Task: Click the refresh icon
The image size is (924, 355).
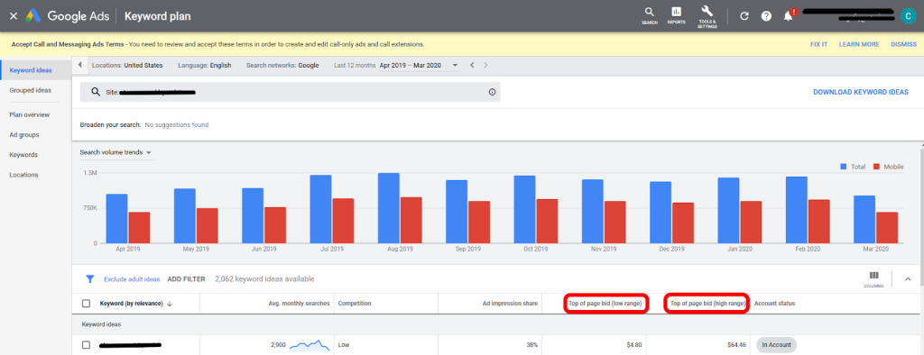Action: click(744, 16)
